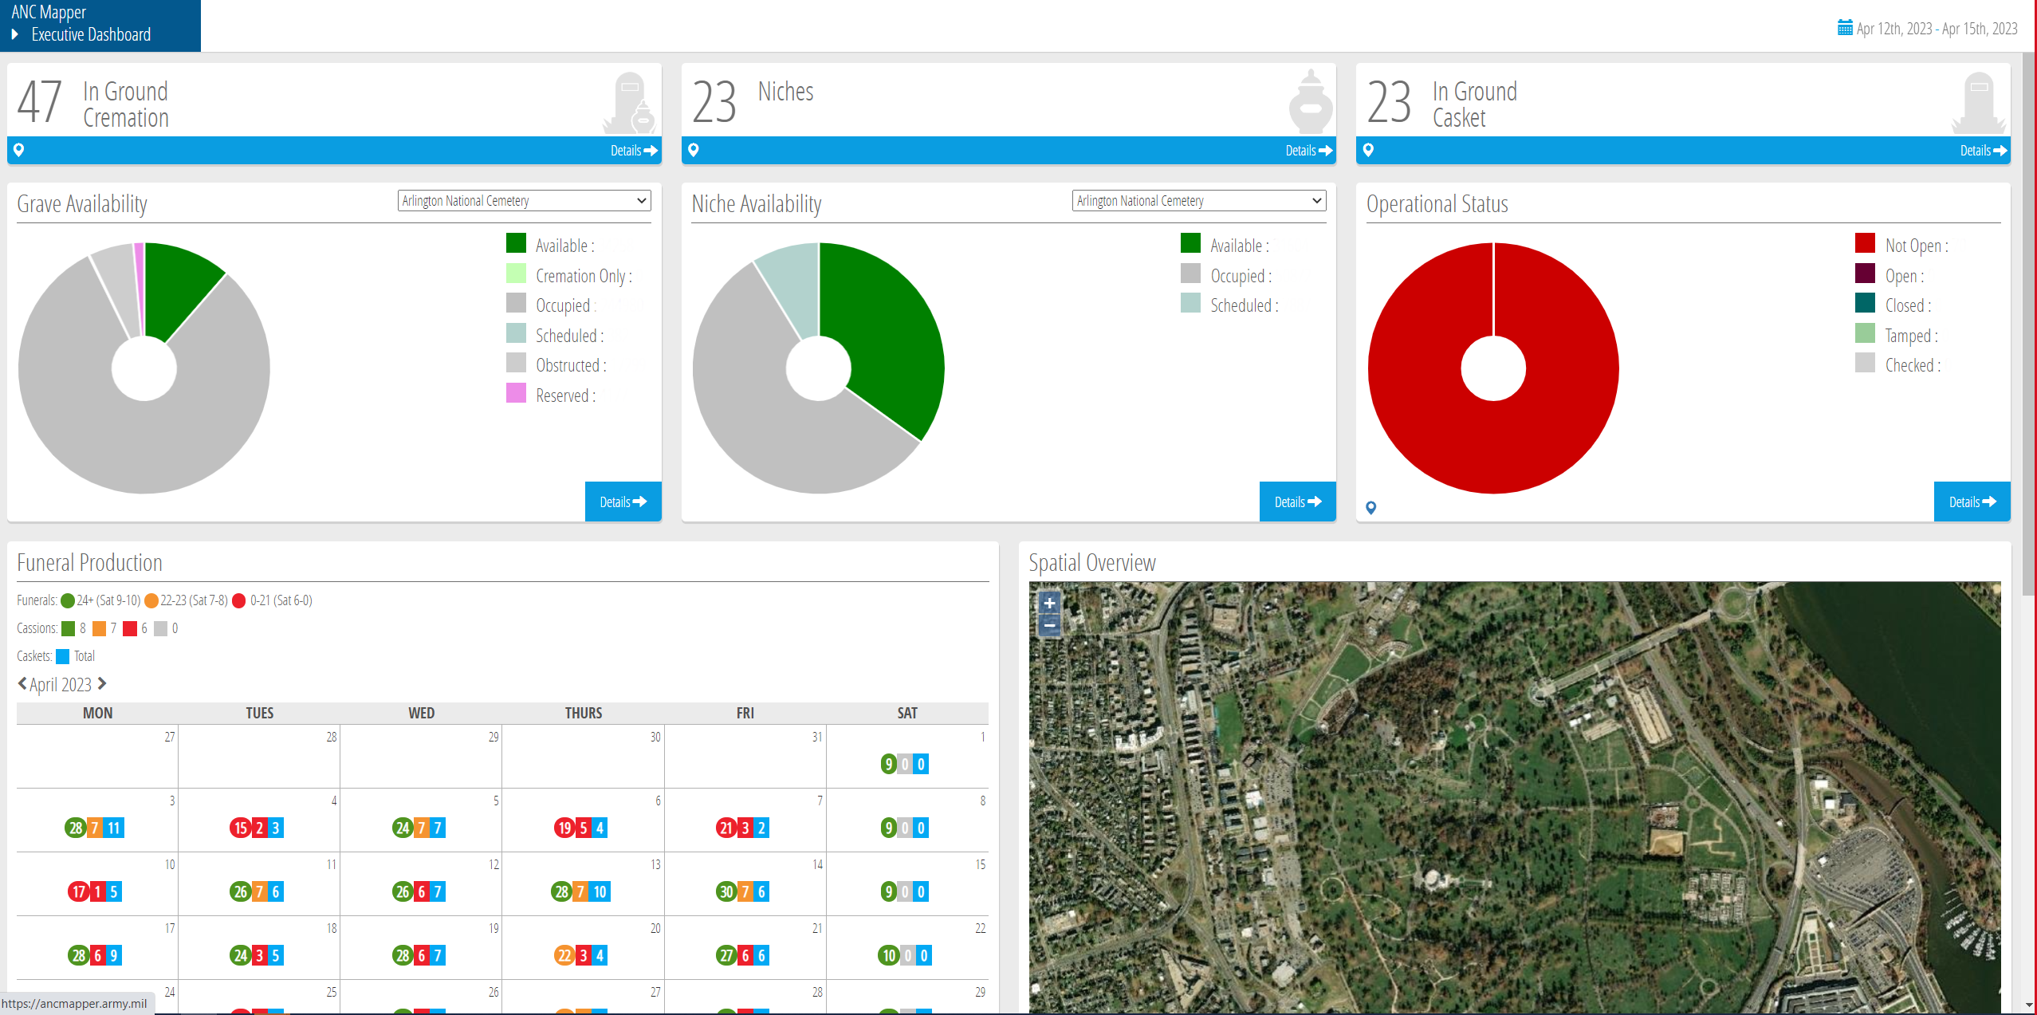Image resolution: width=2037 pixels, height=1015 pixels.
Task: Click Scheduled swatch in Niche Availability legend
Action: 1190,303
